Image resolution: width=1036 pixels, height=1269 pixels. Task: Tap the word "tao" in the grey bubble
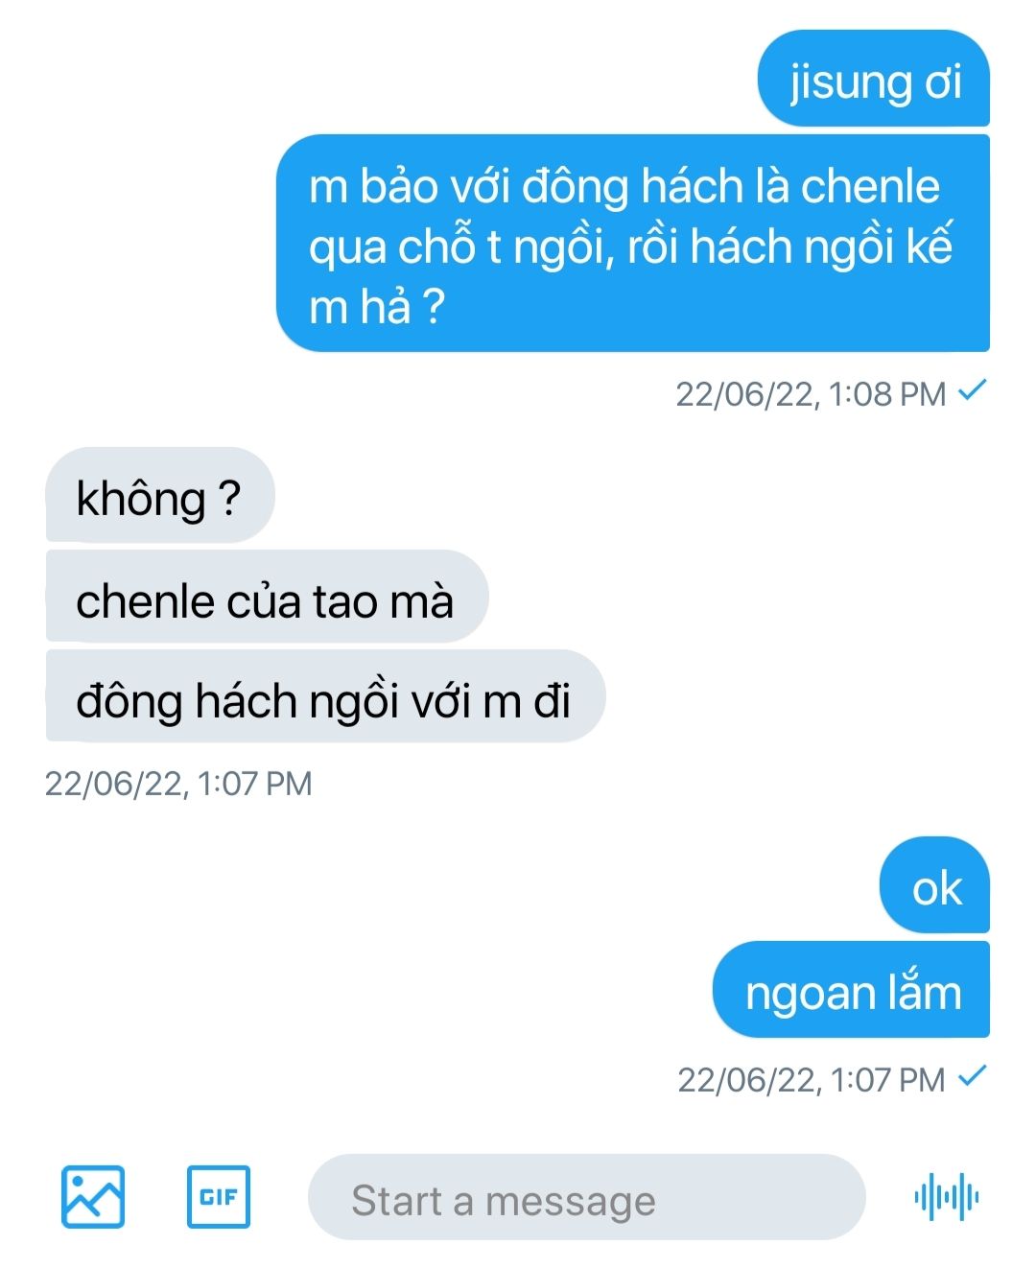(344, 602)
